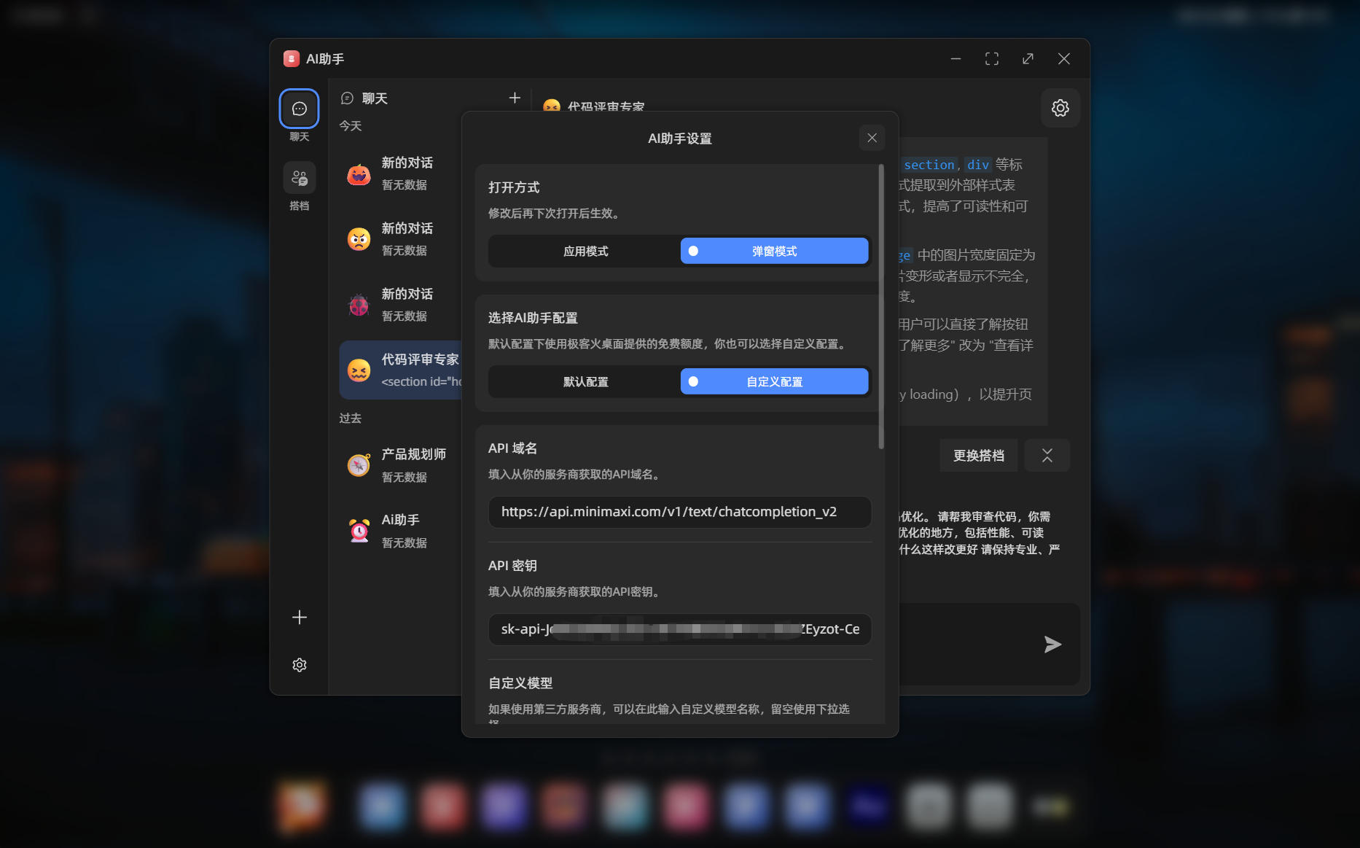Open a new chat with the plus icon
Image resolution: width=1360 pixels, height=848 pixels.
point(515,98)
